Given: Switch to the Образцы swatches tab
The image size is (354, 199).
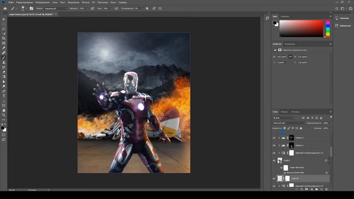Looking at the screenshot, I should point(285,17).
